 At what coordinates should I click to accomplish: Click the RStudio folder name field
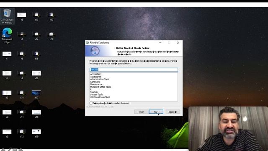134,70
